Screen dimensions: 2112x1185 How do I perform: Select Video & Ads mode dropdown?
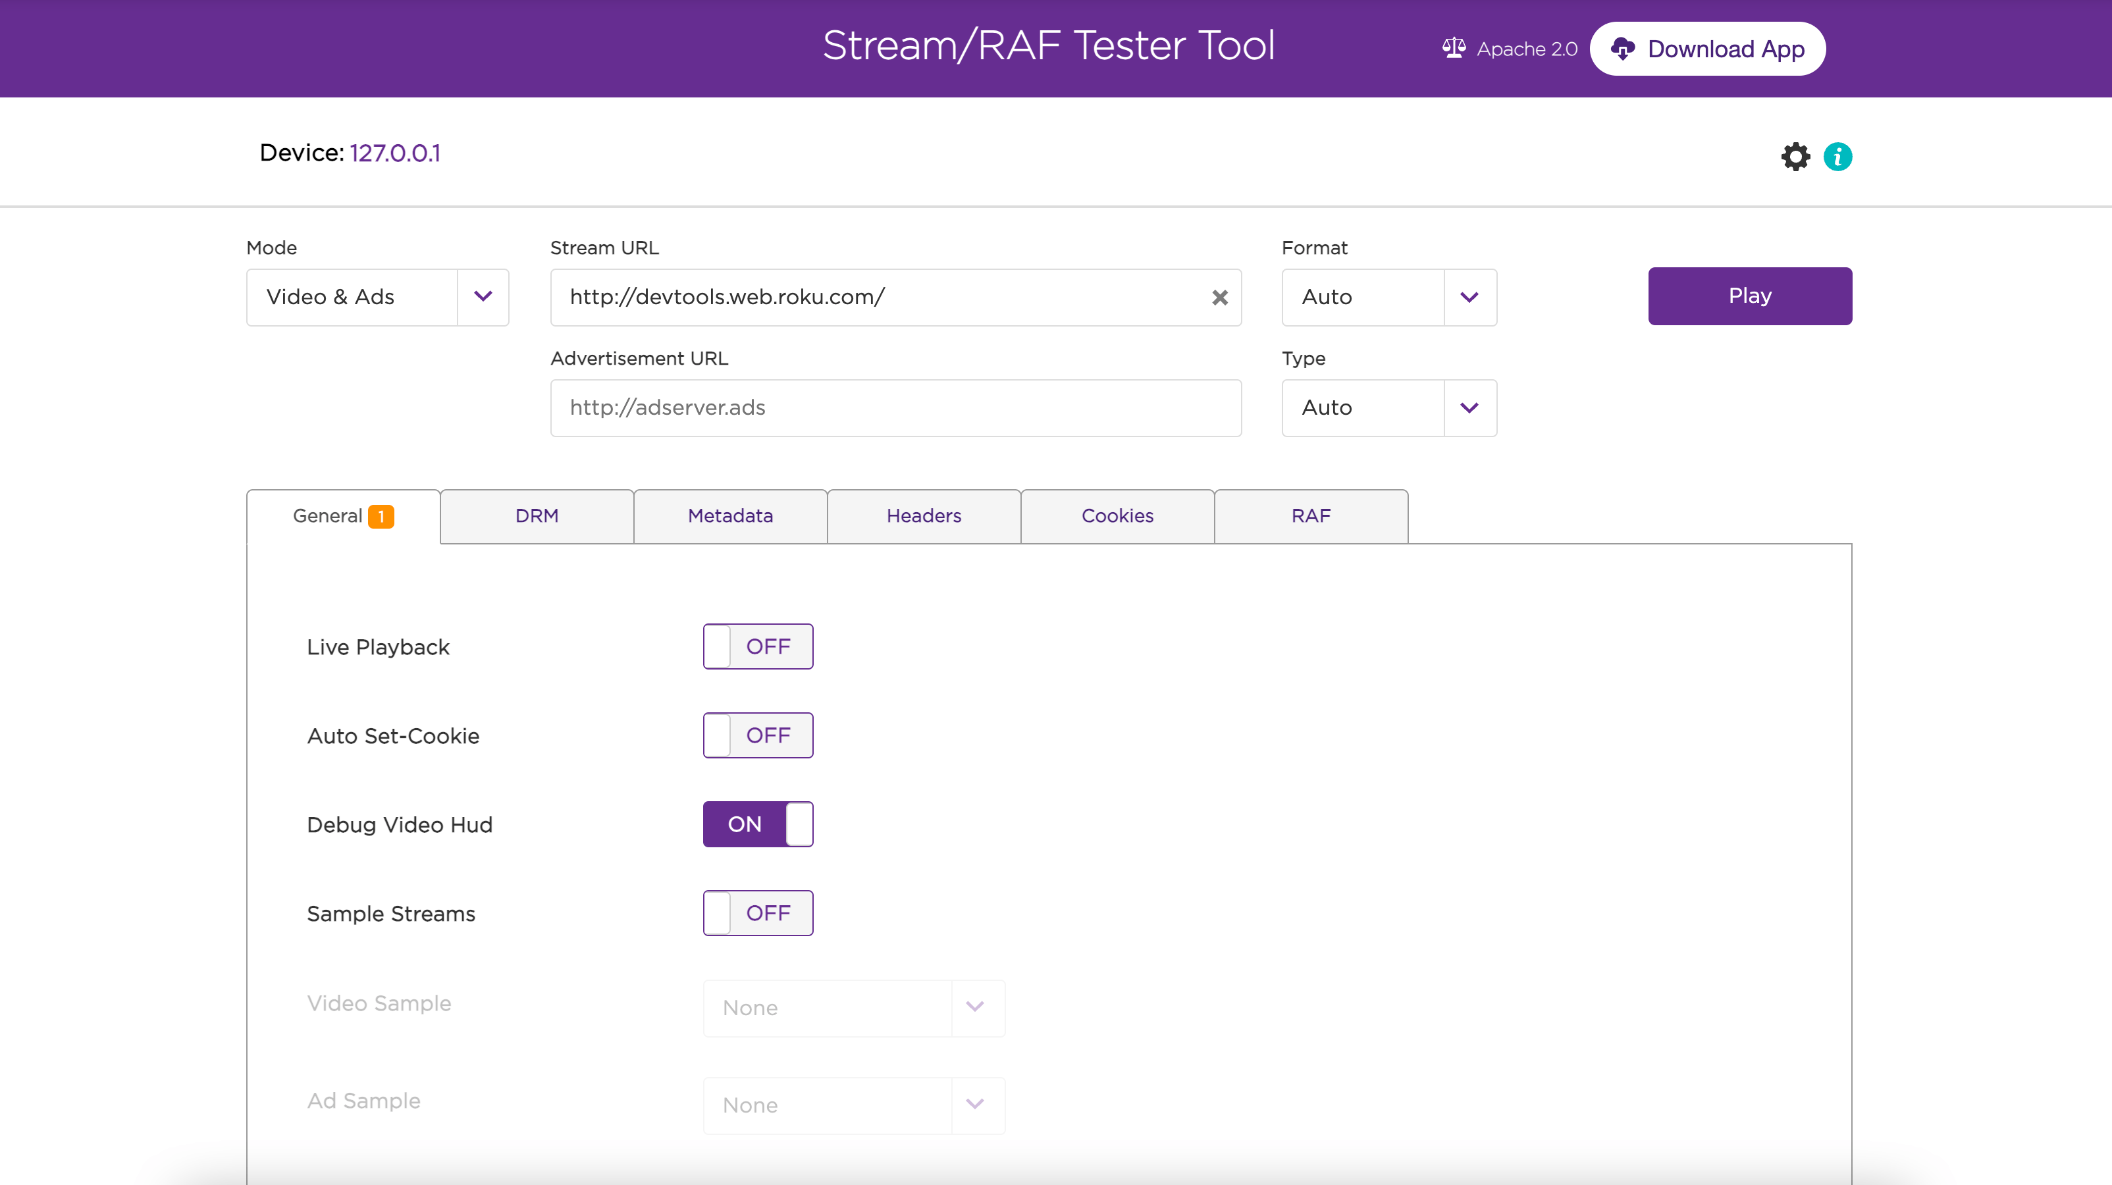(377, 296)
